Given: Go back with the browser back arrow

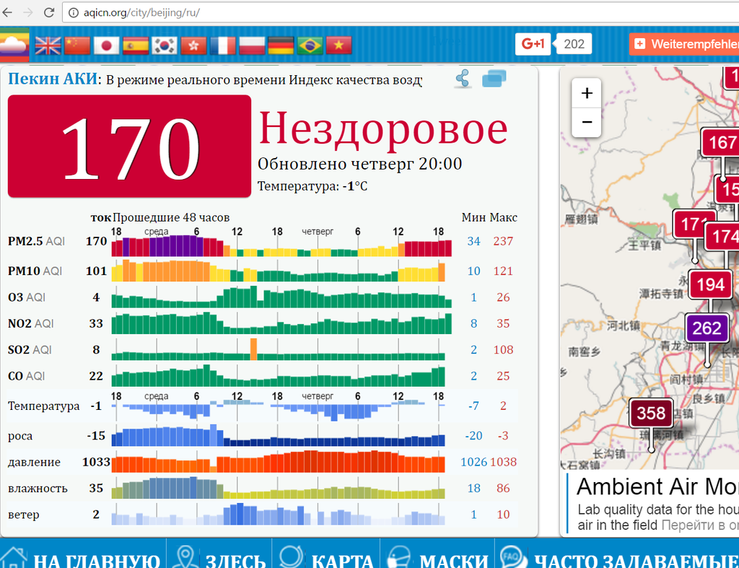Looking at the screenshot, I should click(x=7, y=12).
